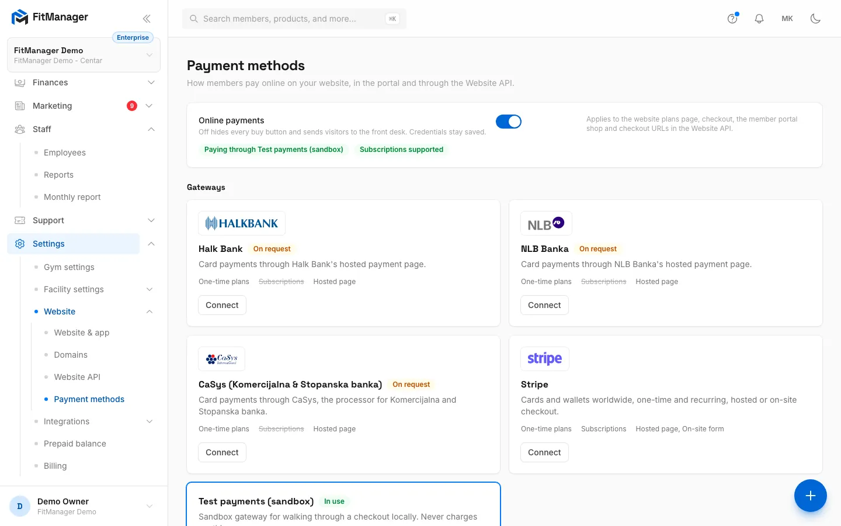Go to Gym settings
841x526 pixels.
tap(69, 267)
